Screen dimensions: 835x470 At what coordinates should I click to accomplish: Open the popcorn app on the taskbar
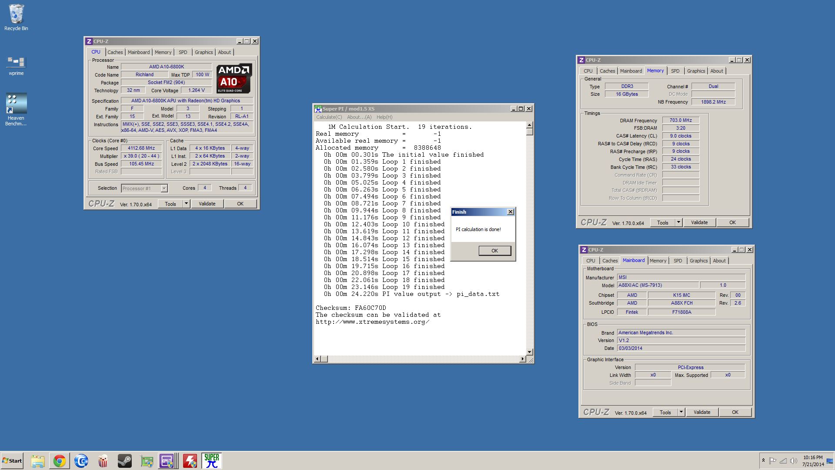tap(103, 461)
